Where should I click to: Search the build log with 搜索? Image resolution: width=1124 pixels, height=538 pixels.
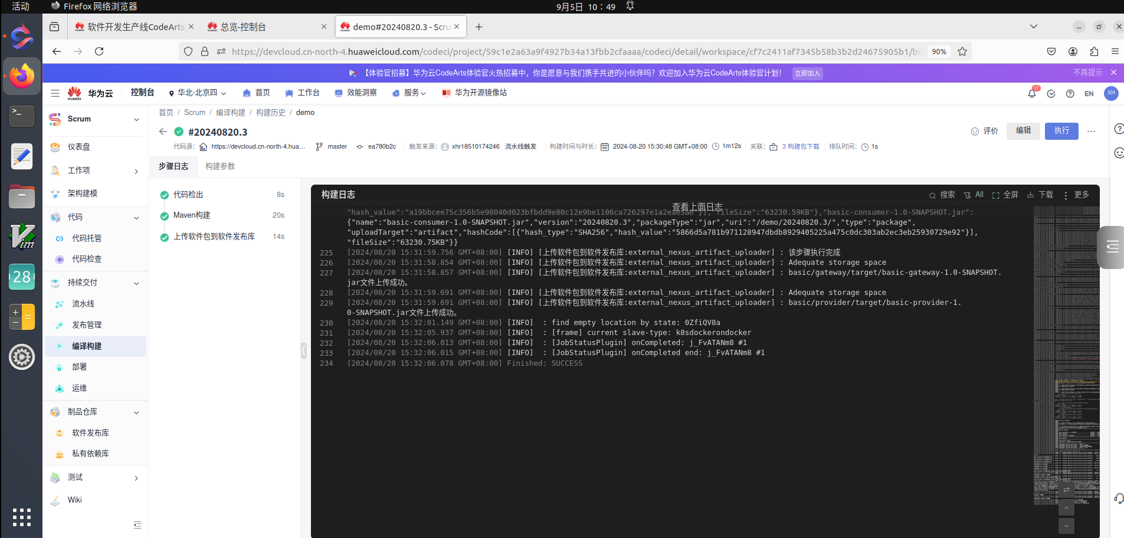pos(942,195)
